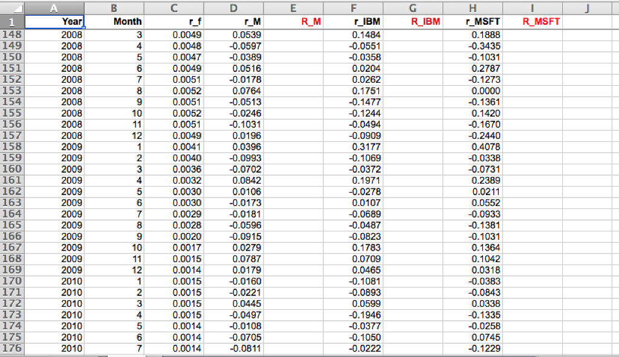Click the 'Year' header cell

pyautogui.click(x=54, y=22)
